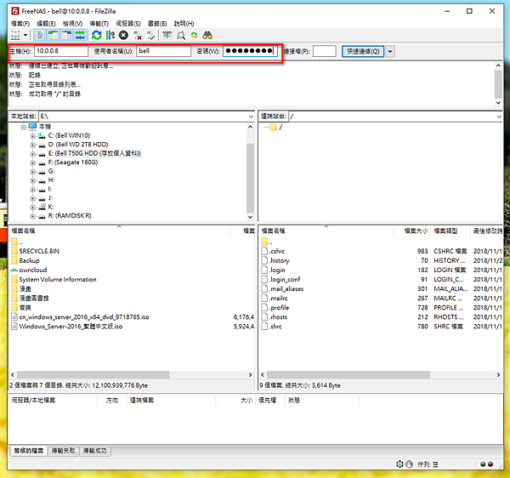This screenshot has height=478, width=510.
Task: Open the Site Manager icon
Action: 15,35
